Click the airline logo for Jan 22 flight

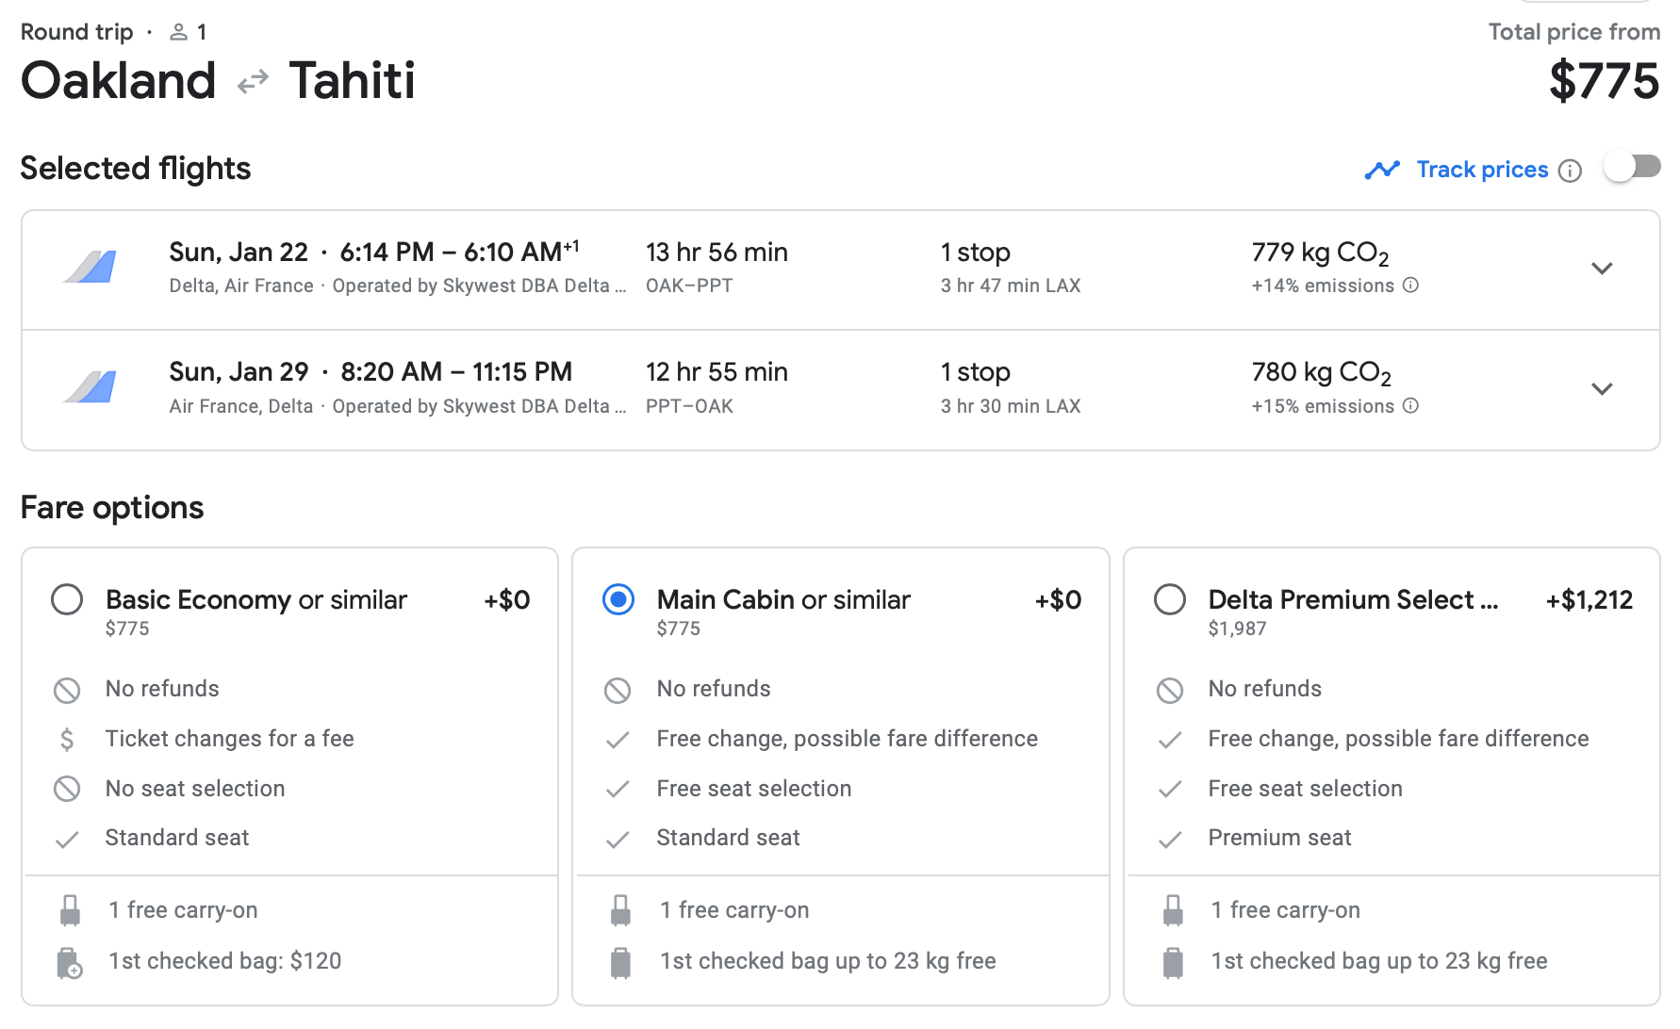91,268
